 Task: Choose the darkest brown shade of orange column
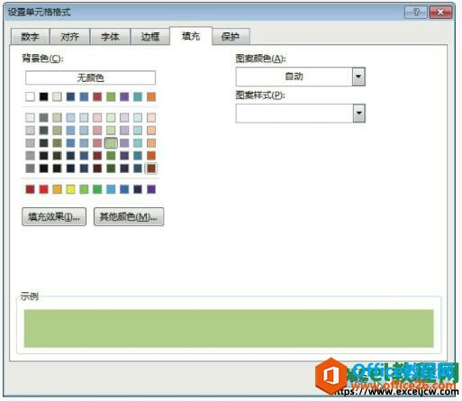pyautogui.click(x=151, y=169)
